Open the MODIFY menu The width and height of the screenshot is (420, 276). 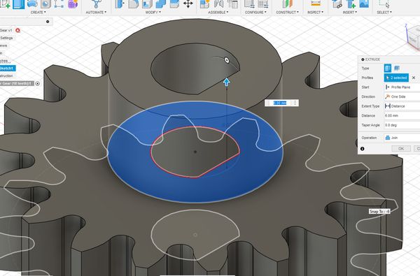153,13
